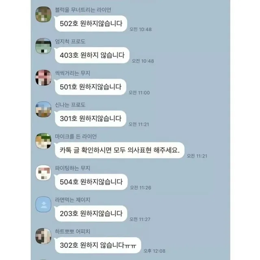260x260 pixels.
Task: Click the sender name 마이크를 든 라이언
Action: coord(76,136)
